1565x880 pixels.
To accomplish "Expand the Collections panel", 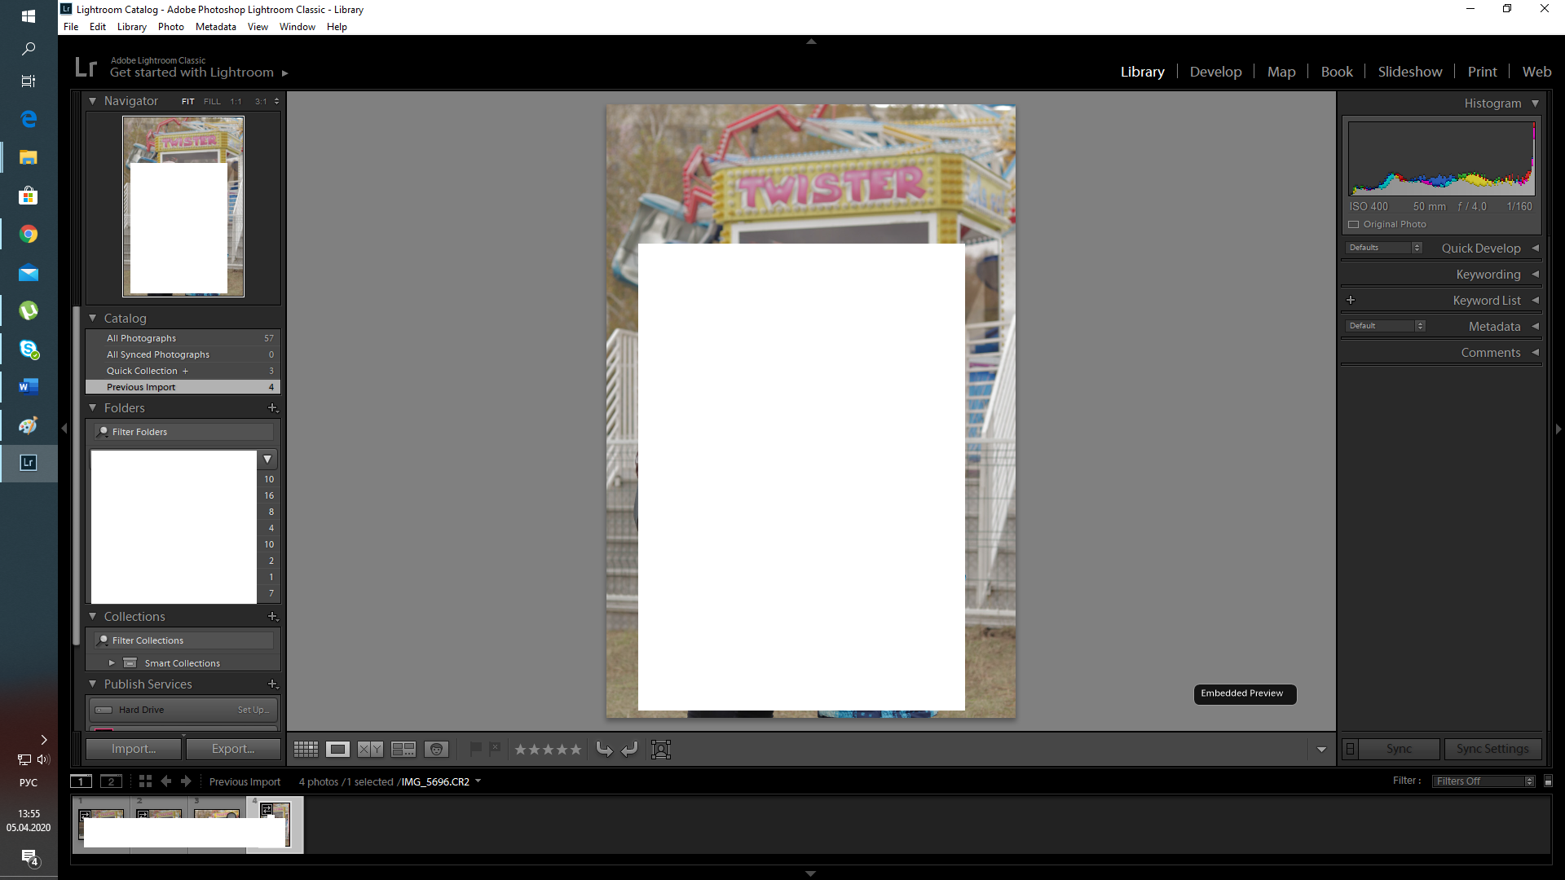I will 92,616.
